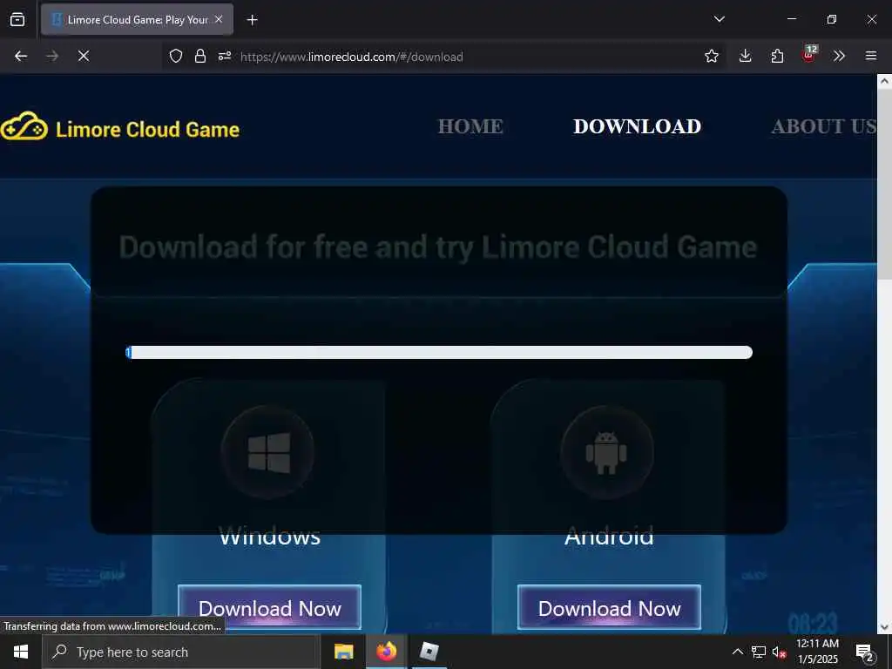Click the scrollbar down arrow
892x669 pixels.
pos(884,627)
